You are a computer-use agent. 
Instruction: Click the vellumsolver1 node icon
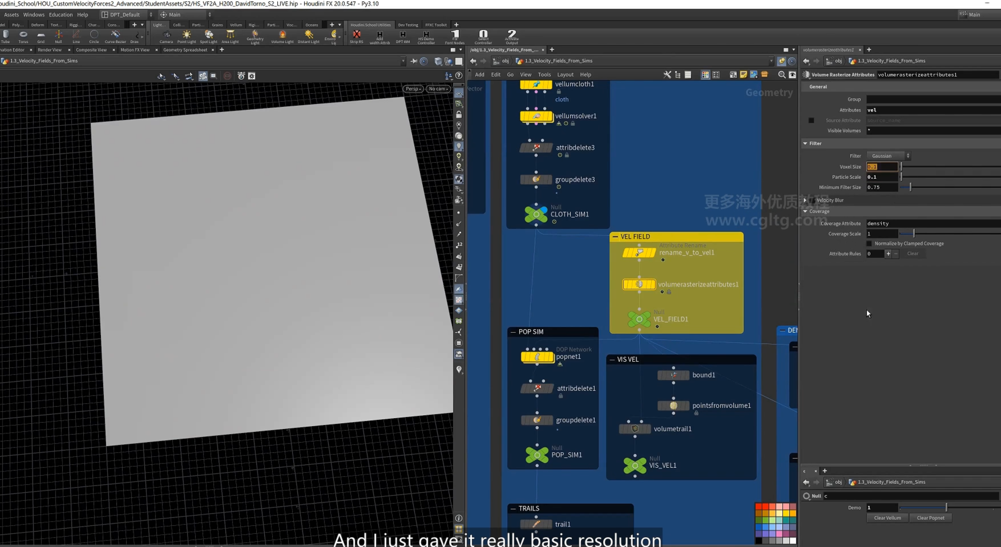click(536, 116)
